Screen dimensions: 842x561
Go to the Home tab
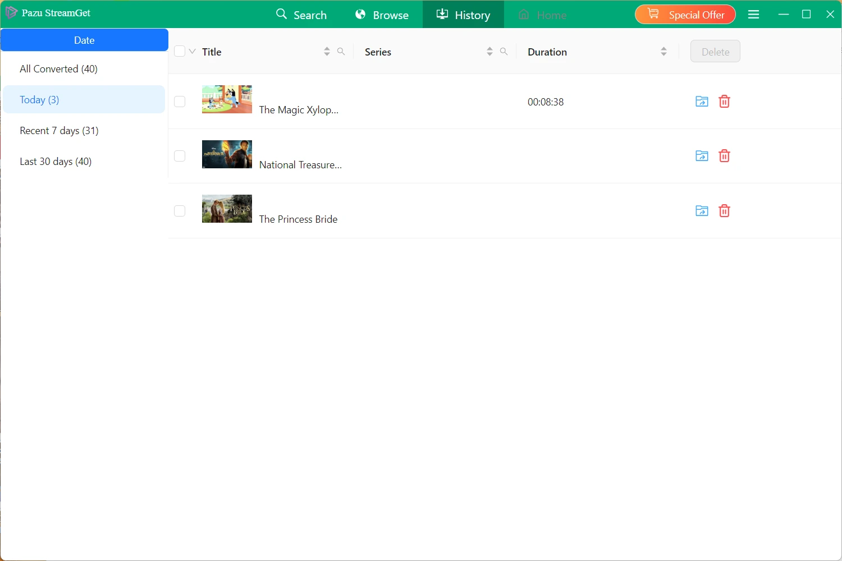coord(542,15)
